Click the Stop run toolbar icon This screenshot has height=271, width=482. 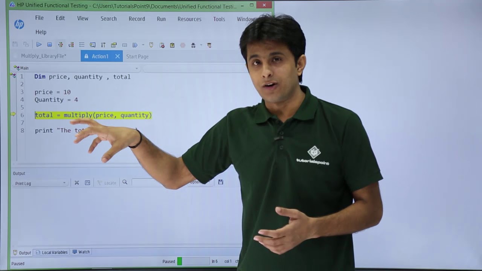(49, 45)
